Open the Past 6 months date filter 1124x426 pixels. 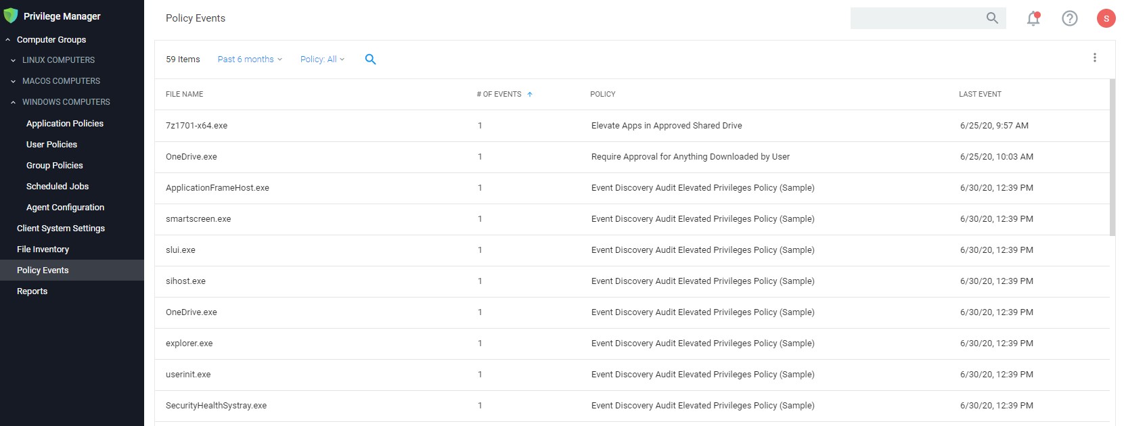click(250, 60)
